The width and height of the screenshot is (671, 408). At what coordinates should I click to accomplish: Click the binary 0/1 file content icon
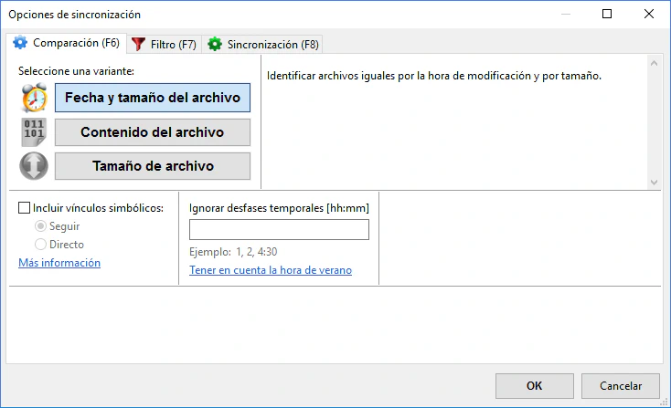point(34,132)
